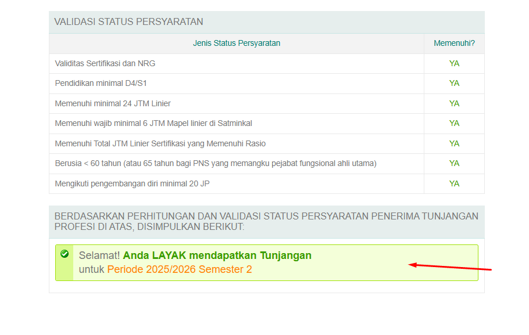Viewport: 529px width, 335px height.
Task: Select 'Total JTM Linier Sertifikasi' requirement row
Action: (160, 143)
